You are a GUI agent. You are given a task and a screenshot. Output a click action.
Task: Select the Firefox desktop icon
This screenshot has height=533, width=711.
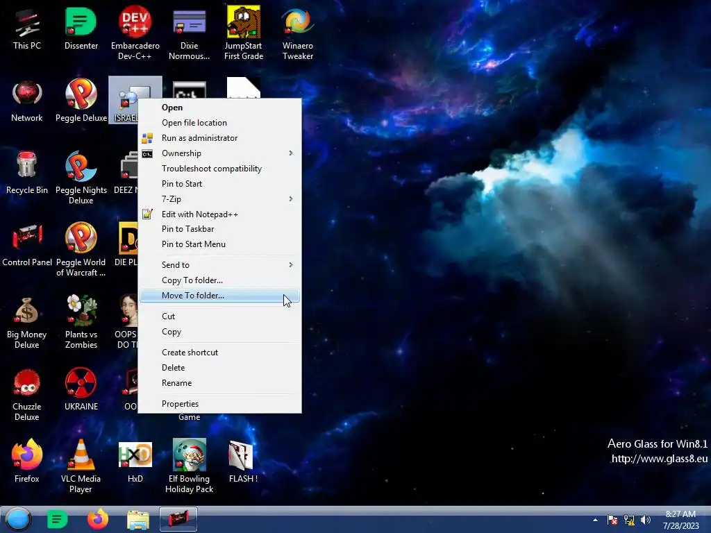27,462
